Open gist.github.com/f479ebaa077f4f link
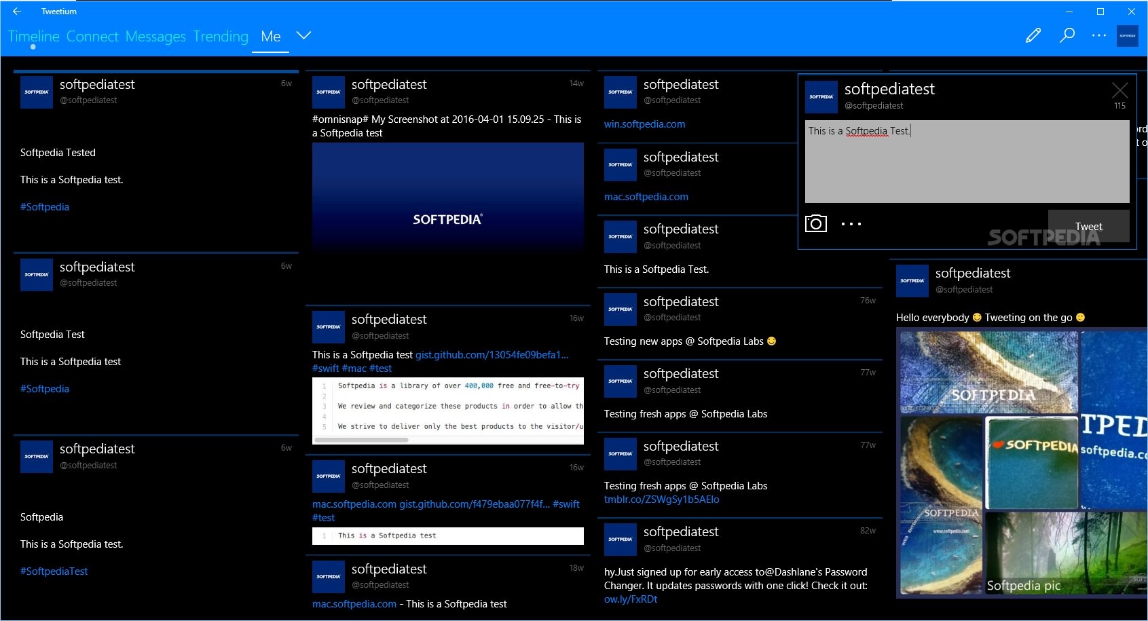The height and width of the screenshot is (621, 1148). coord(475,504)
